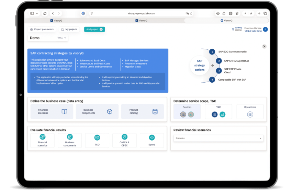Reload the page
The image size is (293, 191).
[191, 13]
